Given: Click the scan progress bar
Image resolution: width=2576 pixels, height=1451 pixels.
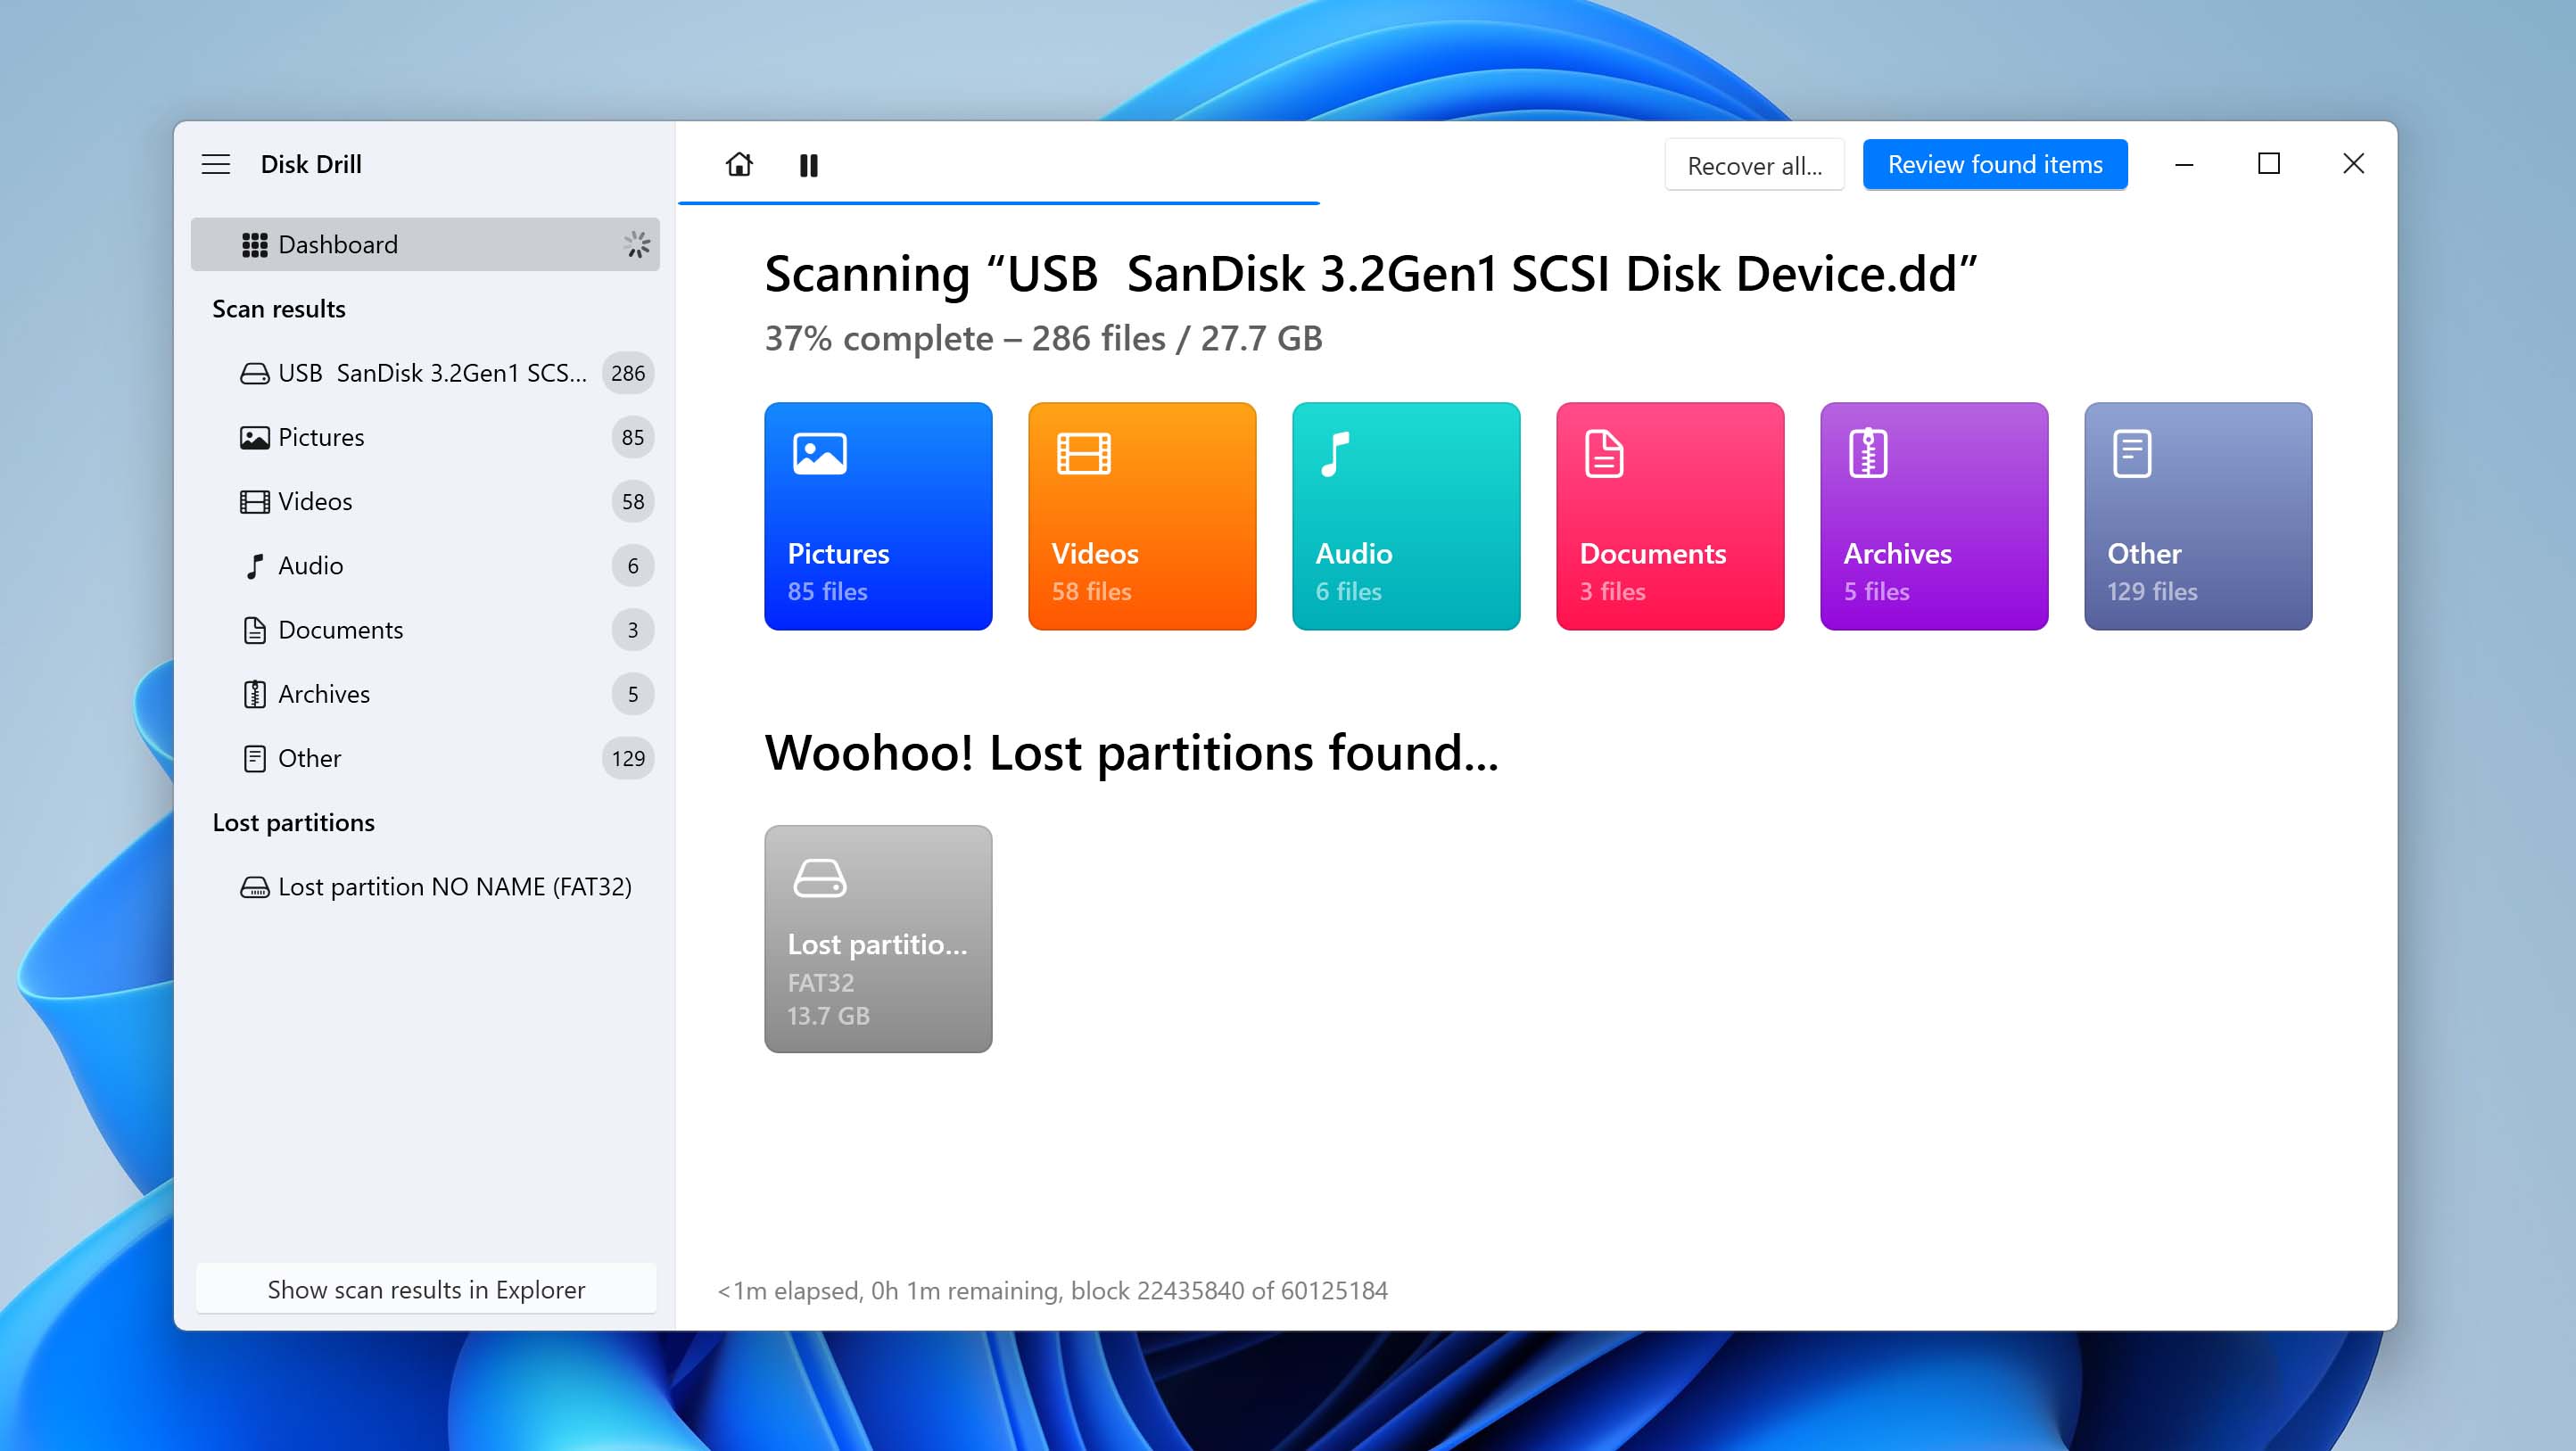Looking at the screenshot, I should [998, 203].
